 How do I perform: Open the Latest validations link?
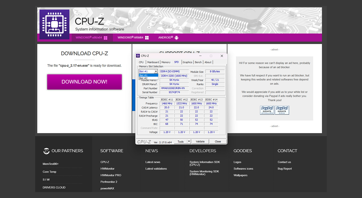pos(156,169)
